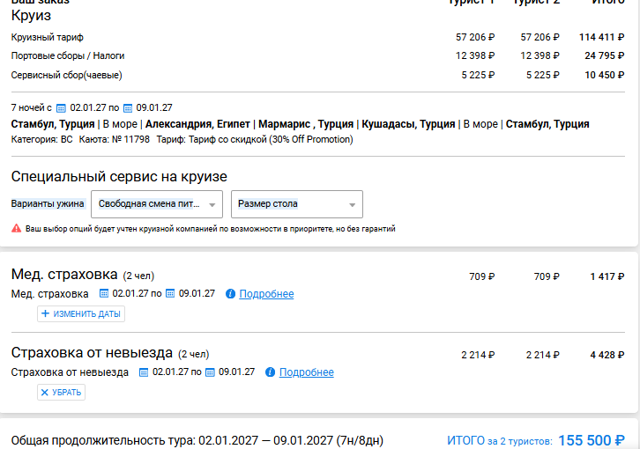Click calendar icon before cruise end date 09.01.27
The width and height of the screenshot is (640, 449).
point(128,108)
